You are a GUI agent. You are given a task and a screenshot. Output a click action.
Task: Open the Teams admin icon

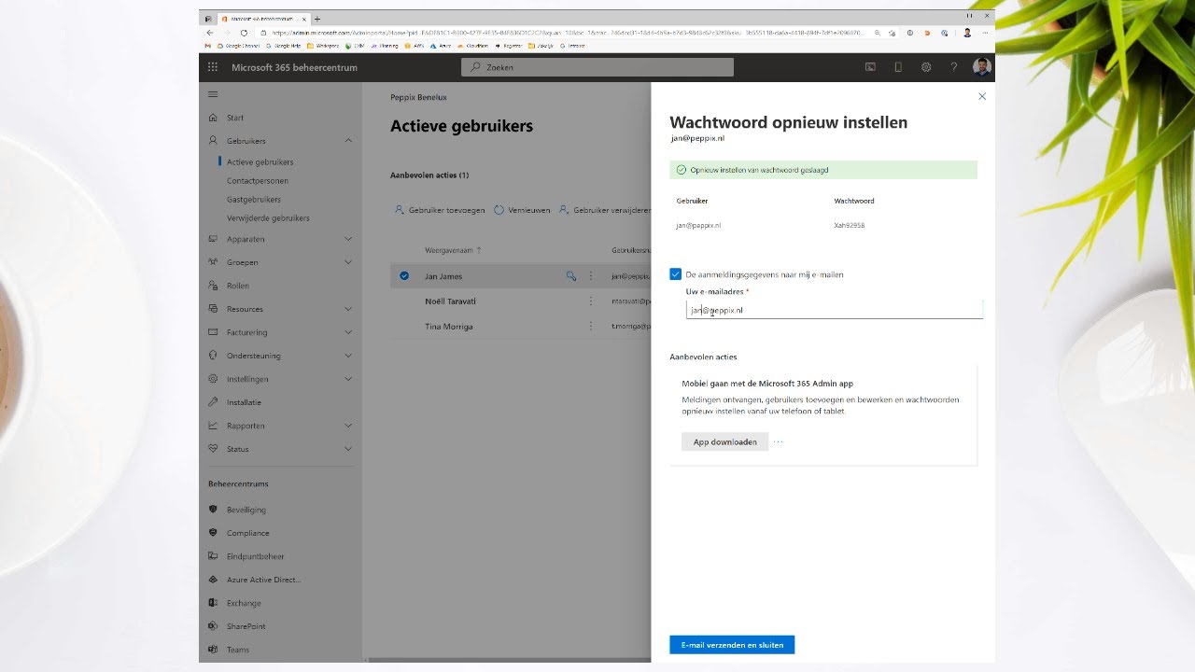213,650
